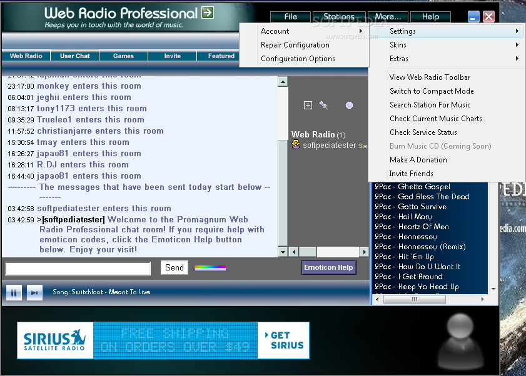The image size is (526, 376).
Task: Open the Featured tab
Action: (x=218, y=56)
